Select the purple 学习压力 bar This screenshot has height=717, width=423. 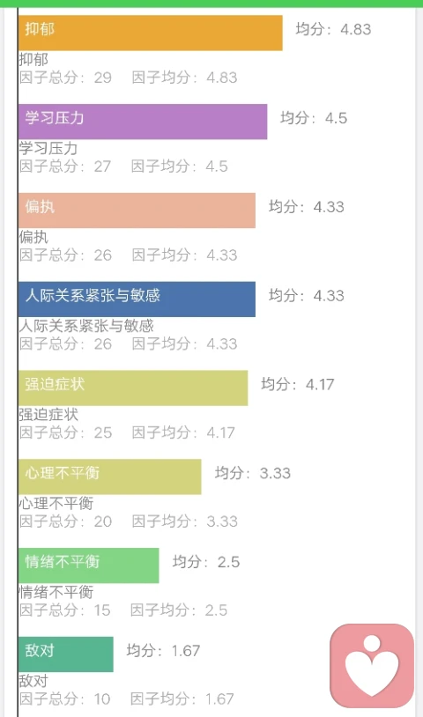click(x=143, y=122)
